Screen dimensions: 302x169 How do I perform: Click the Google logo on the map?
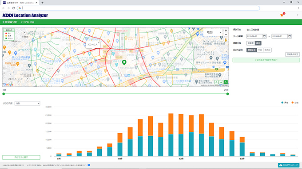(x=8, y=84)
